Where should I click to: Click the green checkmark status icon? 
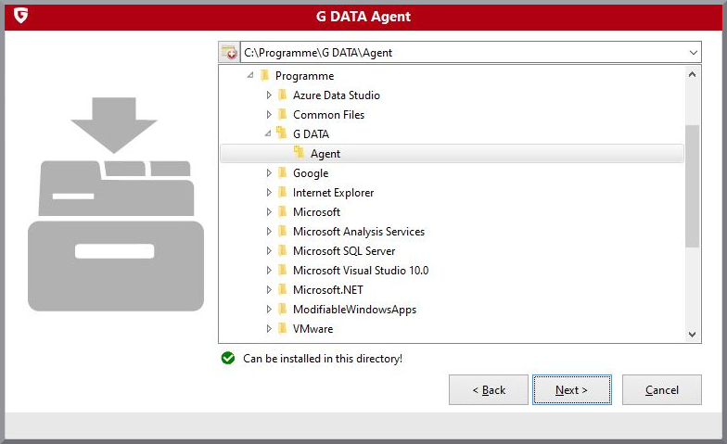coord(228,358)
